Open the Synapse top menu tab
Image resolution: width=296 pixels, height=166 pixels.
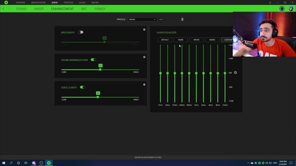pyautogui.click(x=20, y=3)
